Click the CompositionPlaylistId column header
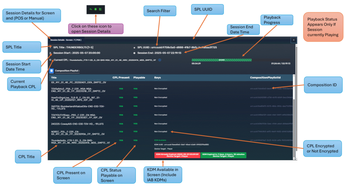 click(265, 77)
